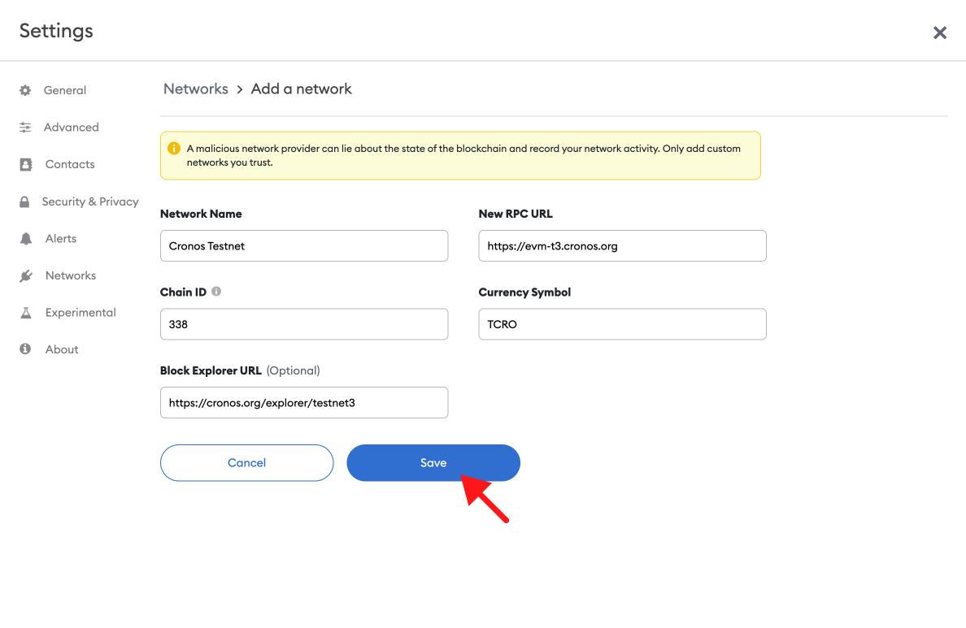The height and width of the screenshot is (628, 966).
Task: Open the Advanced settings section
Action: pyautogui.click(x=72, y=128)
